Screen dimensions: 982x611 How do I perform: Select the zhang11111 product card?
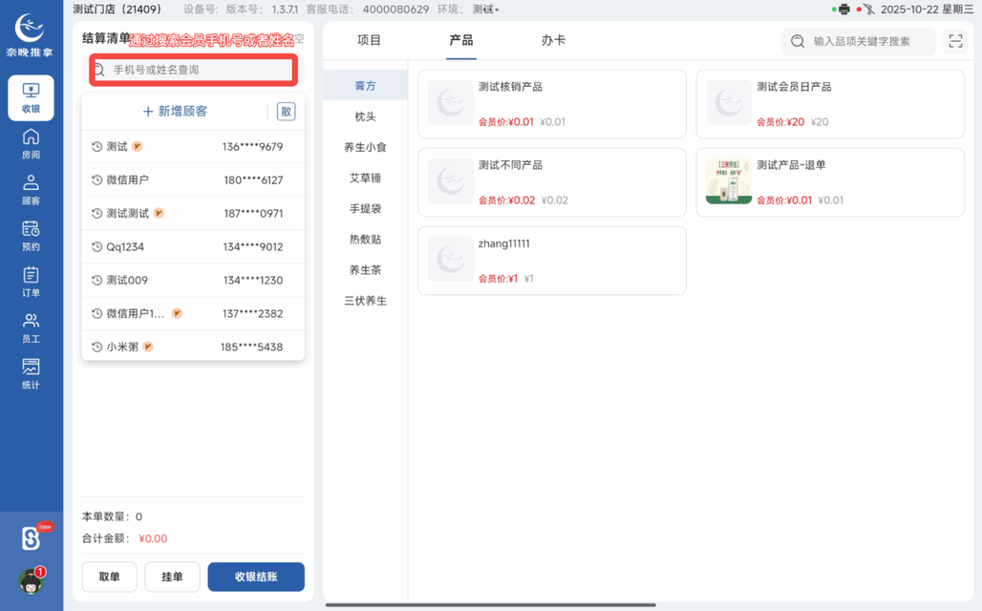pyautogui.click(x=551, y=260)
